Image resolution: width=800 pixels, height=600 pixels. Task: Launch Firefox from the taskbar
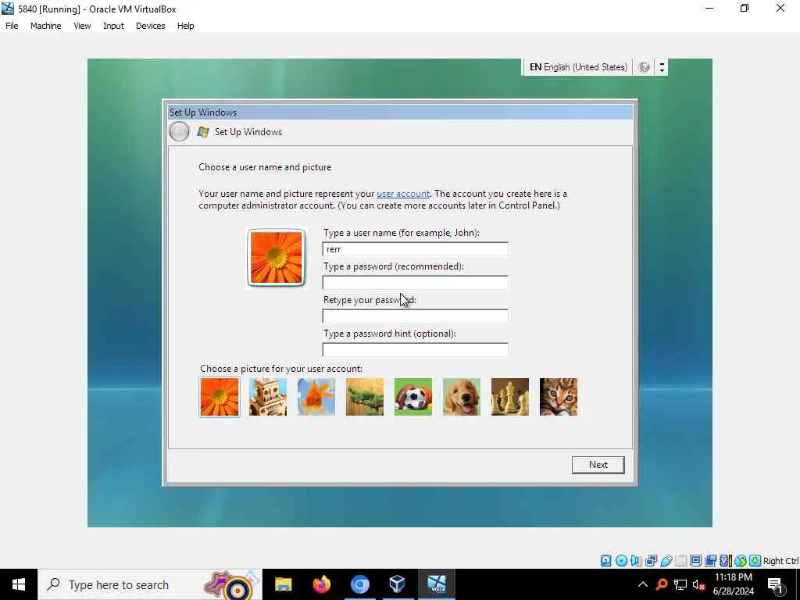point(321,584)
